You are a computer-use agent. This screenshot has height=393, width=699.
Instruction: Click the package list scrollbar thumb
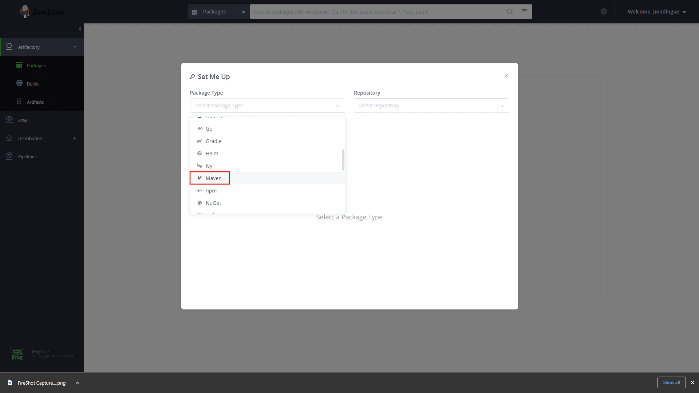(343, 160)
